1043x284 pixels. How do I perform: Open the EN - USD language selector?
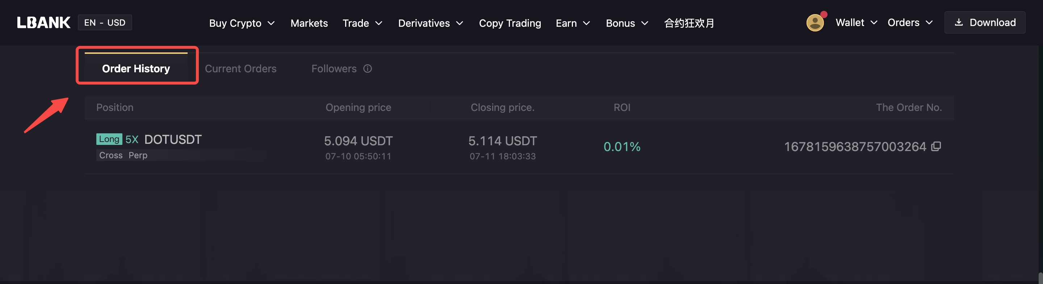(104, 23)
